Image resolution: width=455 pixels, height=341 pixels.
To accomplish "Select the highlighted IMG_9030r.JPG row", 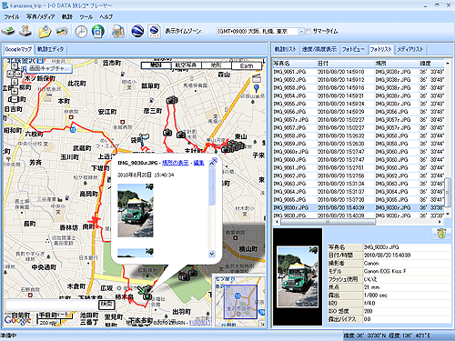I will 358,208.
